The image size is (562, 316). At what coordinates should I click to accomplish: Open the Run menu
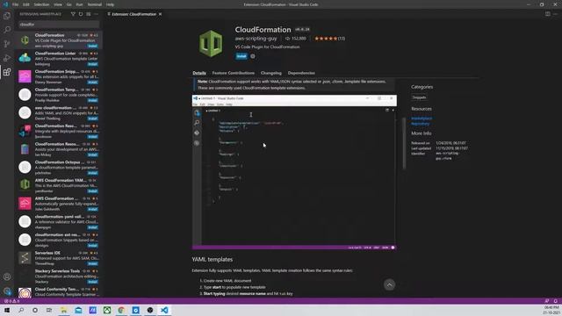(x=80, y=4)
